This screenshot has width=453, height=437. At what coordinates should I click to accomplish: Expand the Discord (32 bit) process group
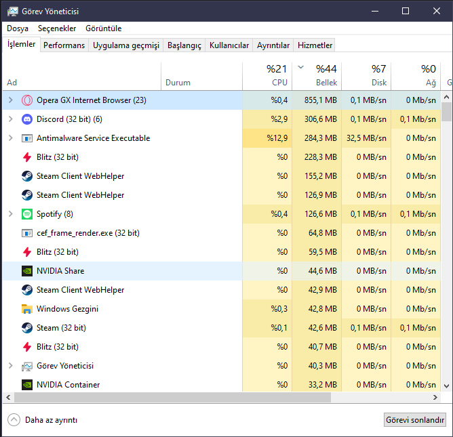pyautogui.click(x=11, y=119)
